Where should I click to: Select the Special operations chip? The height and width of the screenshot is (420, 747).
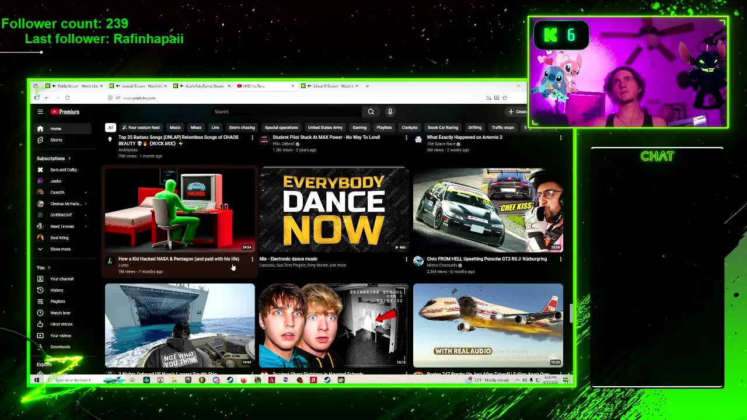281,127
